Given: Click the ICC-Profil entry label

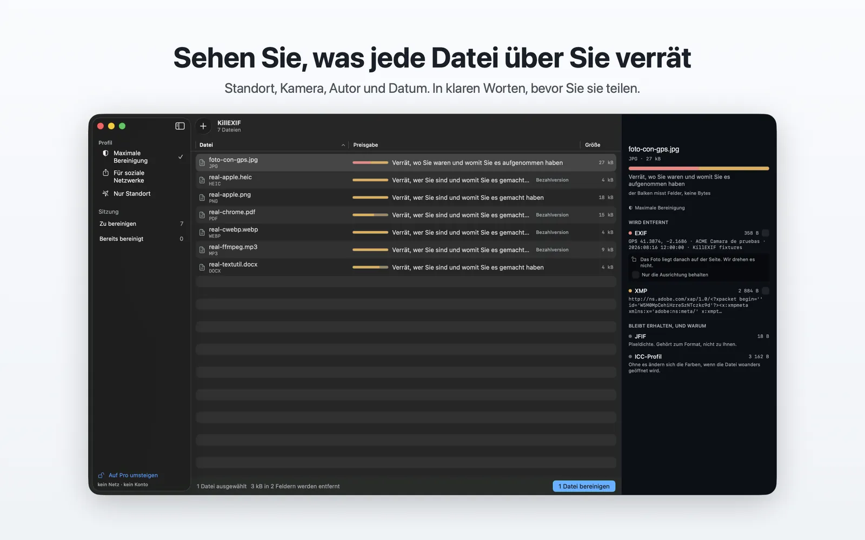Looking at the screenshot, I should click(x=648, y=356).
